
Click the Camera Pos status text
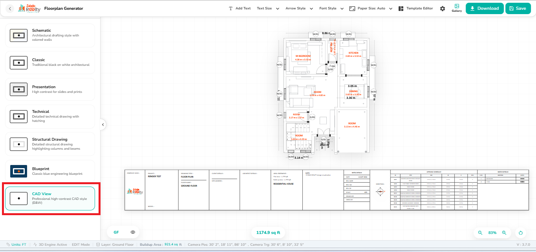[217, 244]
